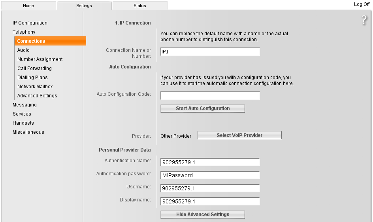
Task: Click the Log Off link
Action: coord(362,4)
